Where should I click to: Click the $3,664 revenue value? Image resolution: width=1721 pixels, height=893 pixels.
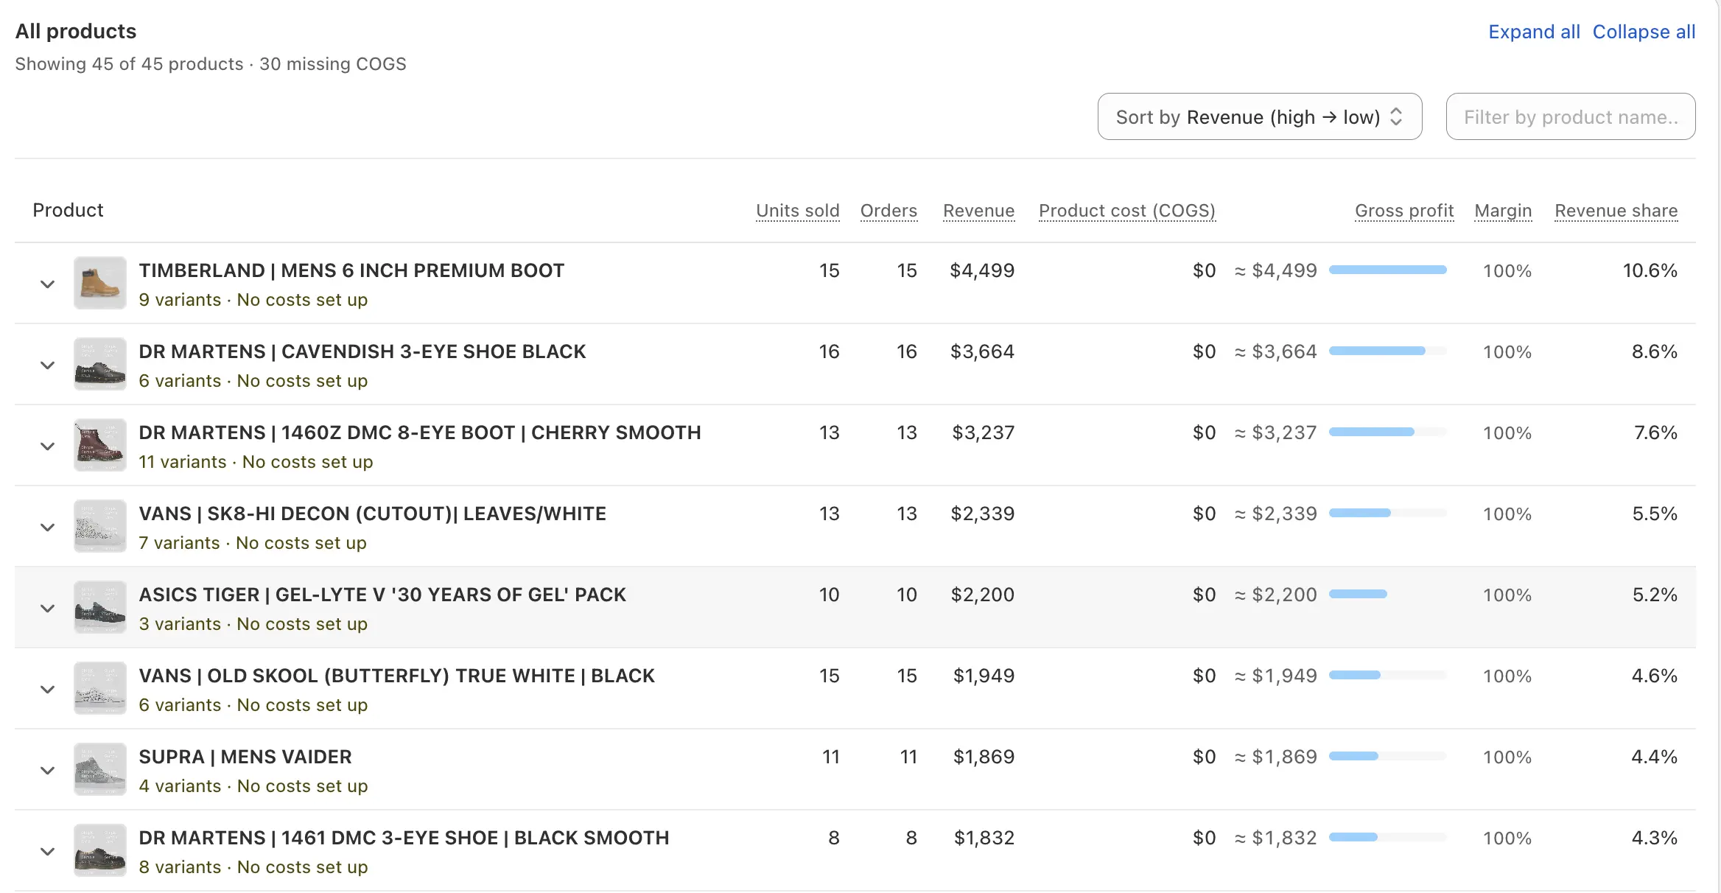point(982,351)
